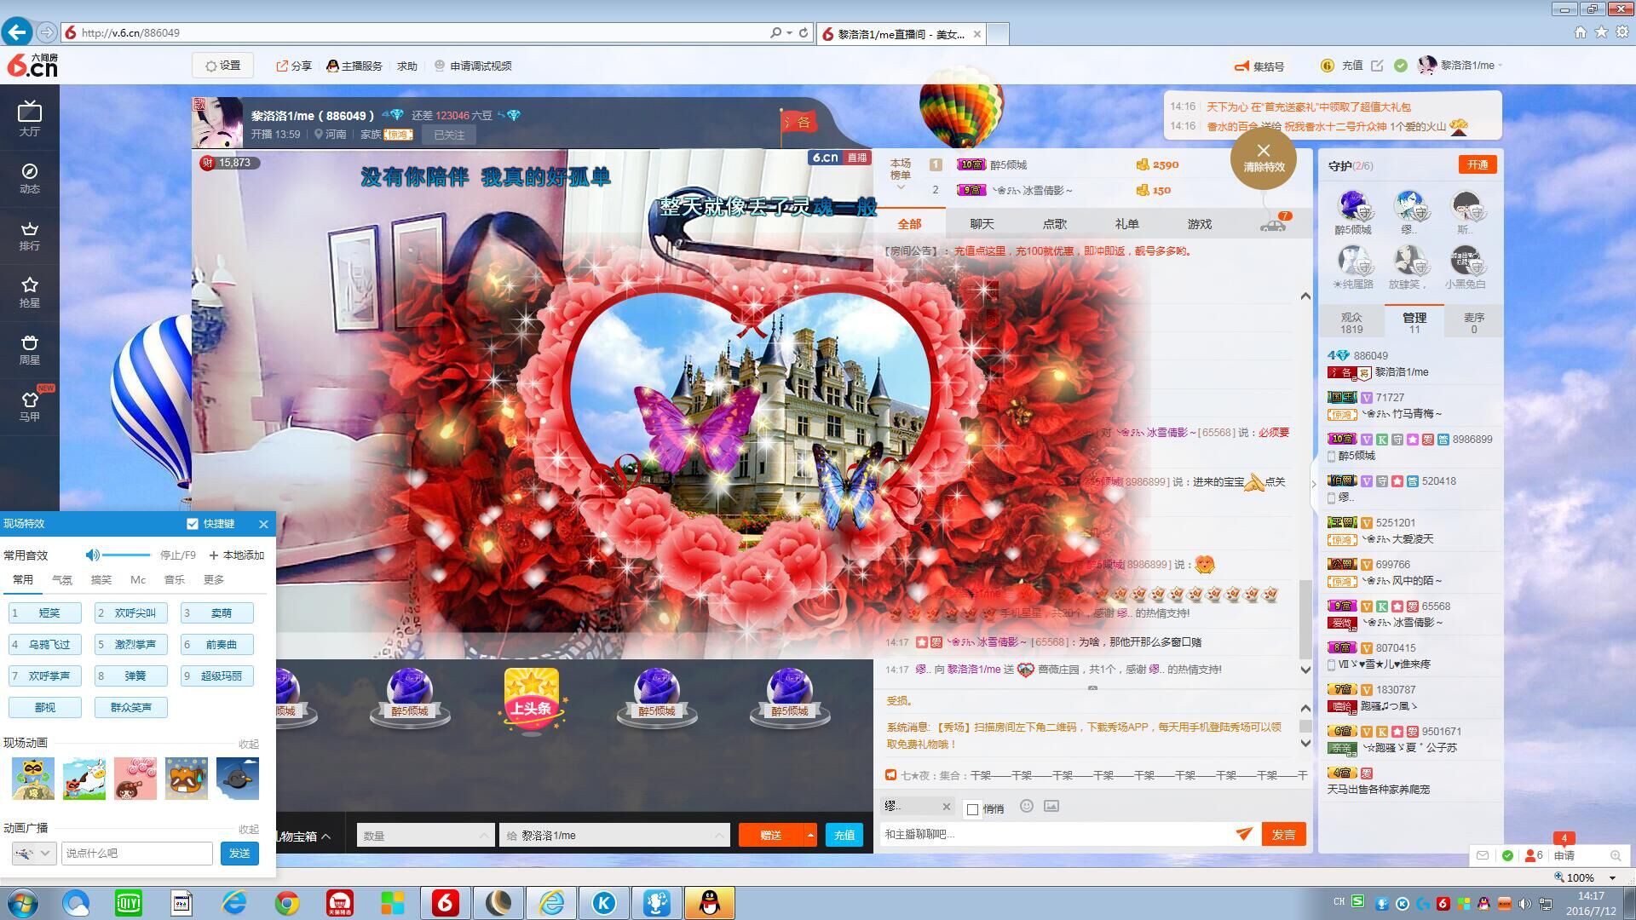Click the car garage icon with badge 7

tap(1273, 224)
